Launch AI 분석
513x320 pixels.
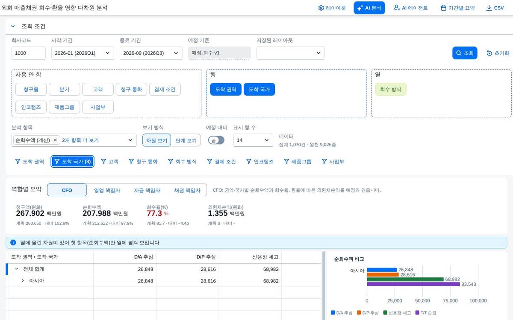coord(369,8)
